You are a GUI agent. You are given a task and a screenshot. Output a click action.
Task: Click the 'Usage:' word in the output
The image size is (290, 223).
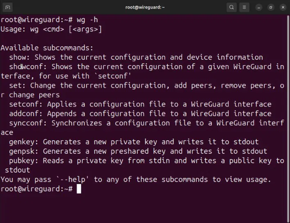(x=13, y=29)
